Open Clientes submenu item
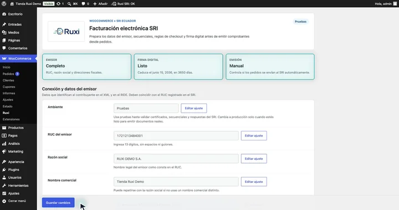 pos(8,80)
